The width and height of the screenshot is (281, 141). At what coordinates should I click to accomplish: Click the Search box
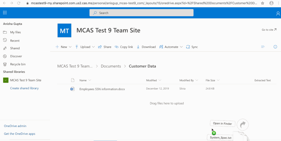click(141, 13)
